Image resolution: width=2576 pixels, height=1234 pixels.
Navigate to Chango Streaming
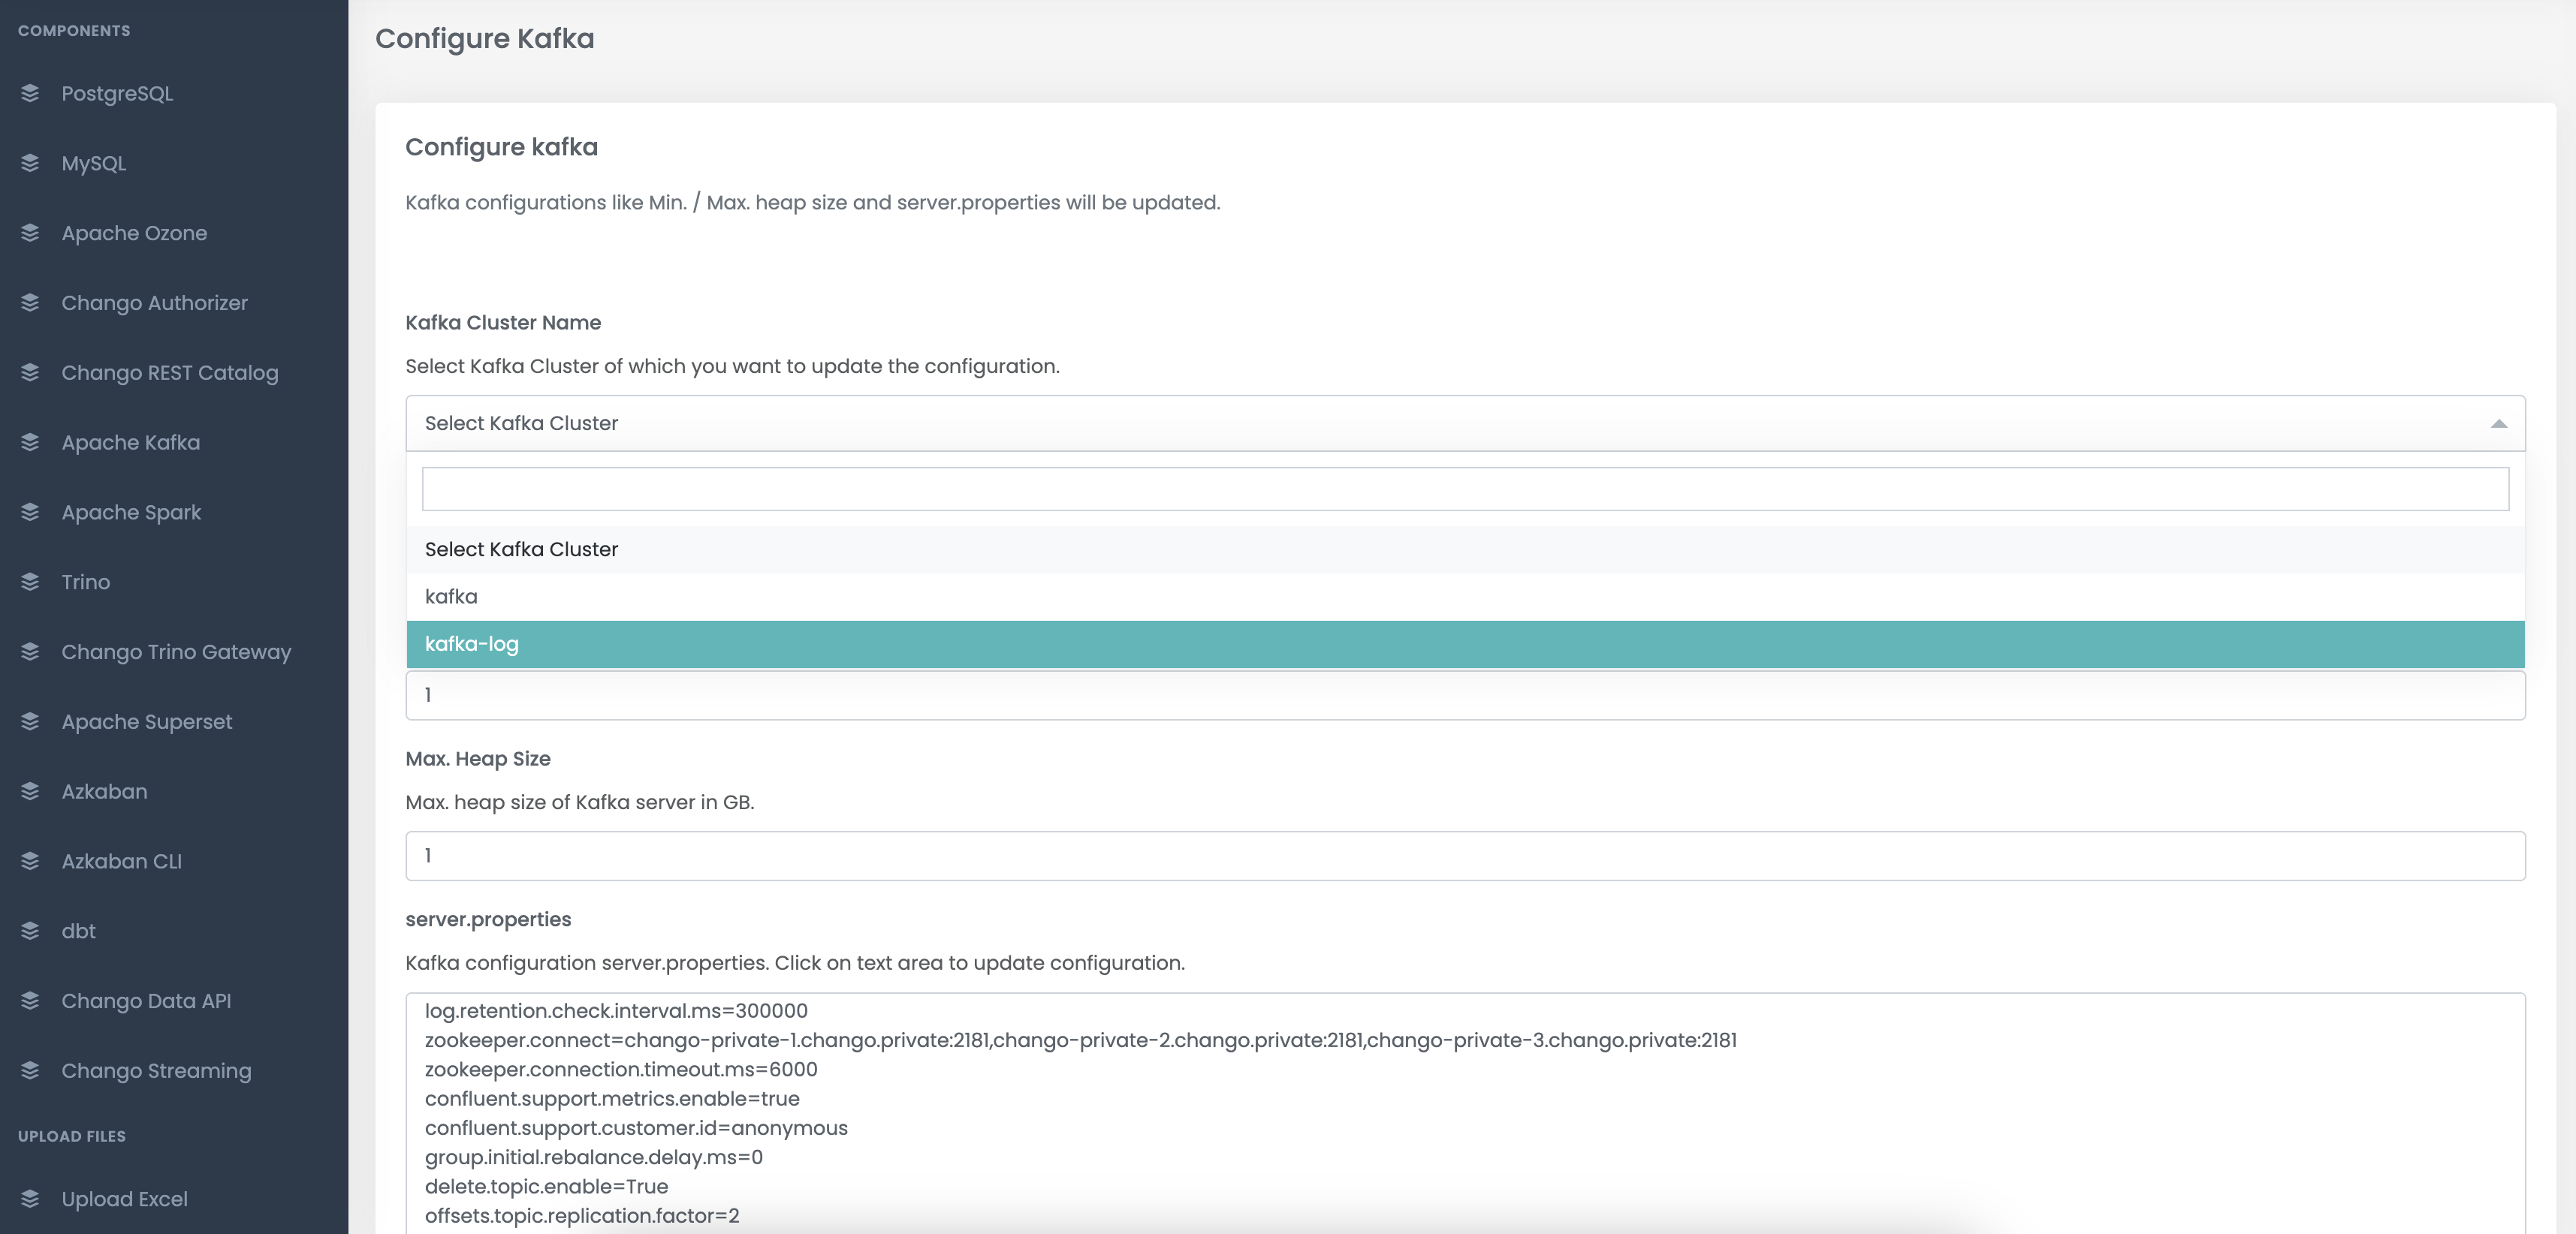click(156, 1070)
